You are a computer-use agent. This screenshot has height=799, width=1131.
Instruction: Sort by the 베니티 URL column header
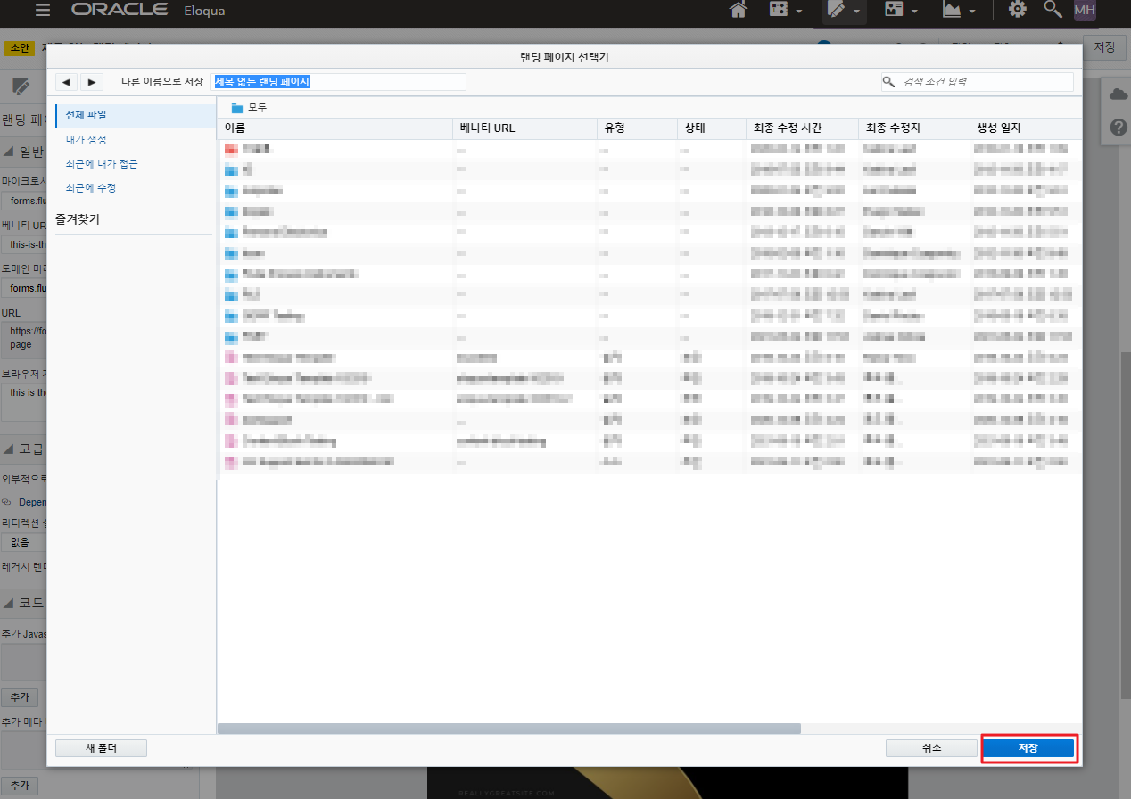(524, 128)
